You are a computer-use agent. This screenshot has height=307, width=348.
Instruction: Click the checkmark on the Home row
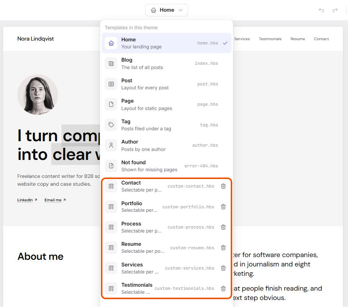click(225, 43)
